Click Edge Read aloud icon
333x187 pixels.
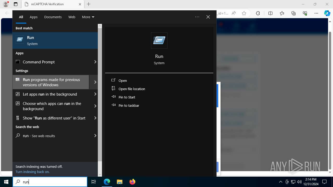click(x=234, y=13)
